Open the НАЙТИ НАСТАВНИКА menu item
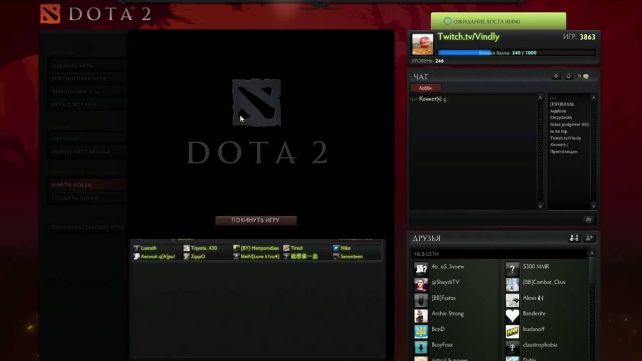 [87, 151]
